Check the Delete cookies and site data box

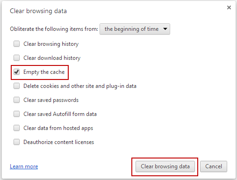pos(16,86)
